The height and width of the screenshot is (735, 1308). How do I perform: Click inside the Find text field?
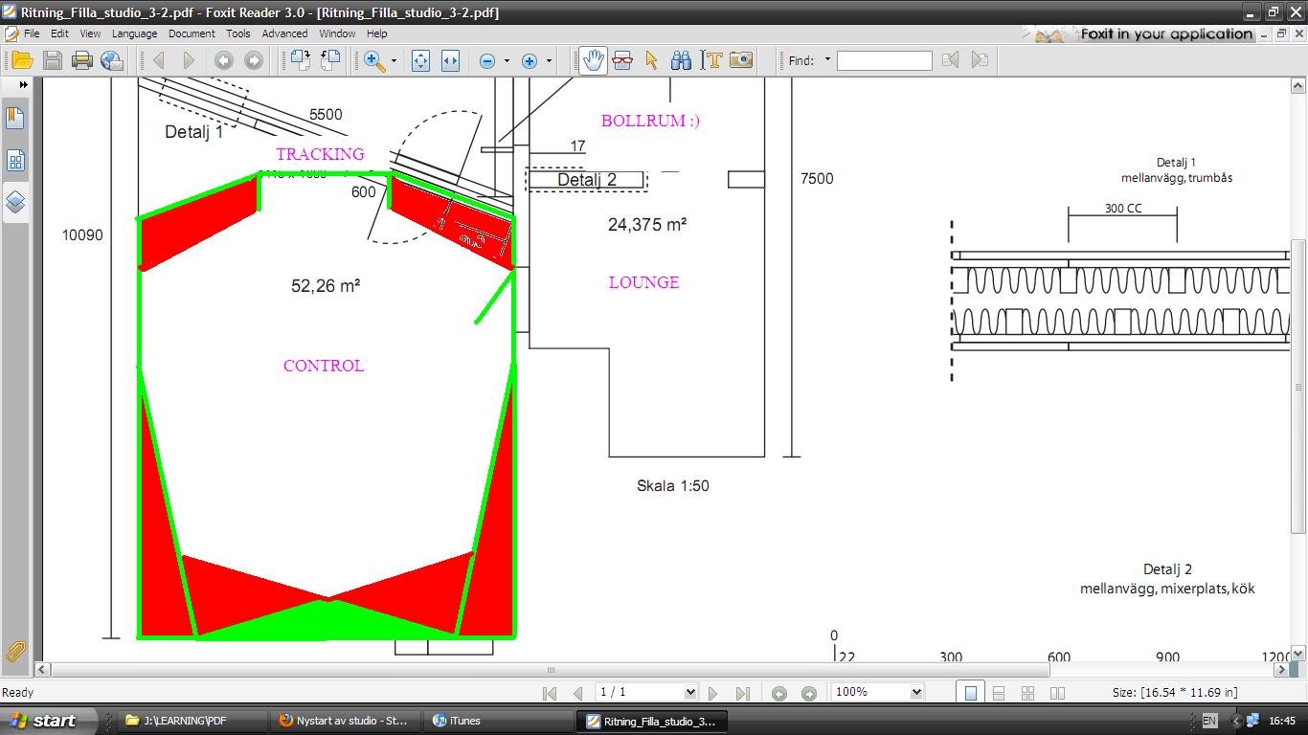(x=884, y=60)
